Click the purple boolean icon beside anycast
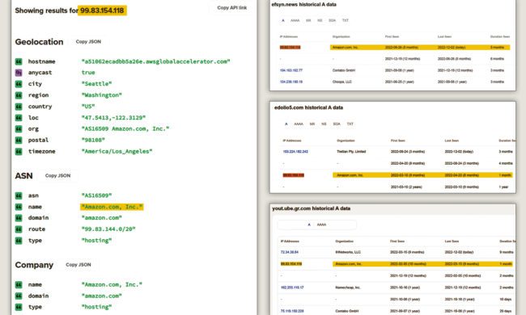 coord(19,73)
